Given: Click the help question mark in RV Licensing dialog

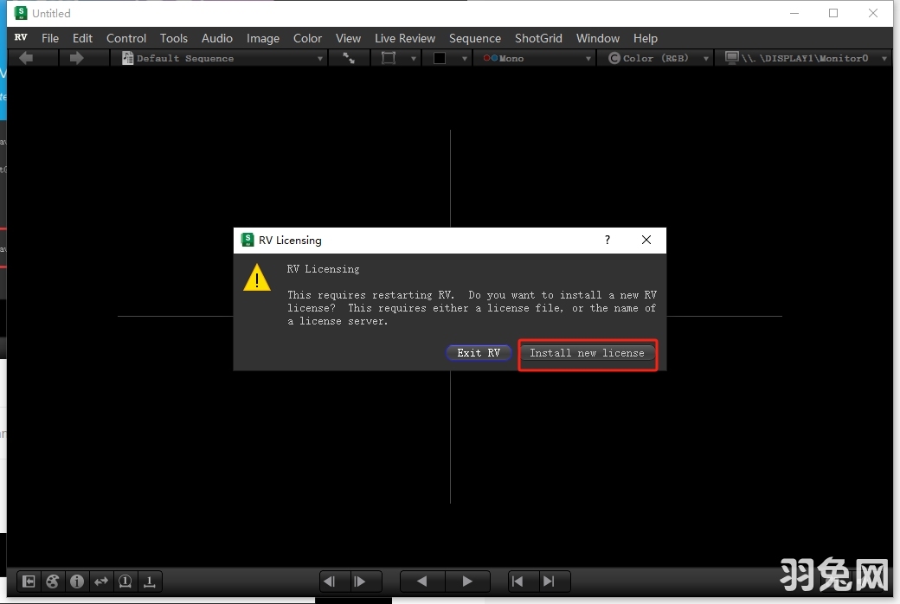Looking at the screenshot, I should coord(607,241).
